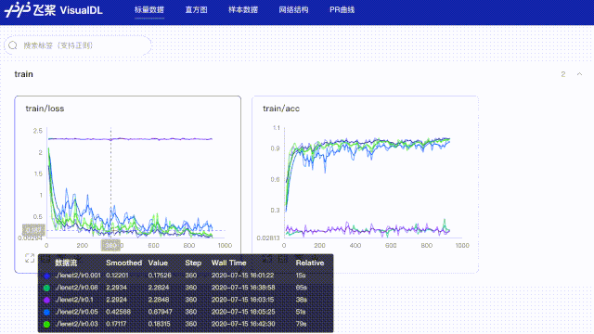Click the lenet2/lr0.001 dark blue dot

[46, 276]
